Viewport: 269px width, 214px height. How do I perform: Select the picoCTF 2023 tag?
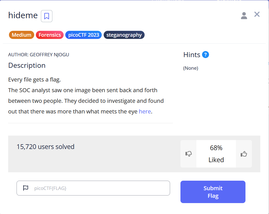pyautogui.click(x=84, y=35)
